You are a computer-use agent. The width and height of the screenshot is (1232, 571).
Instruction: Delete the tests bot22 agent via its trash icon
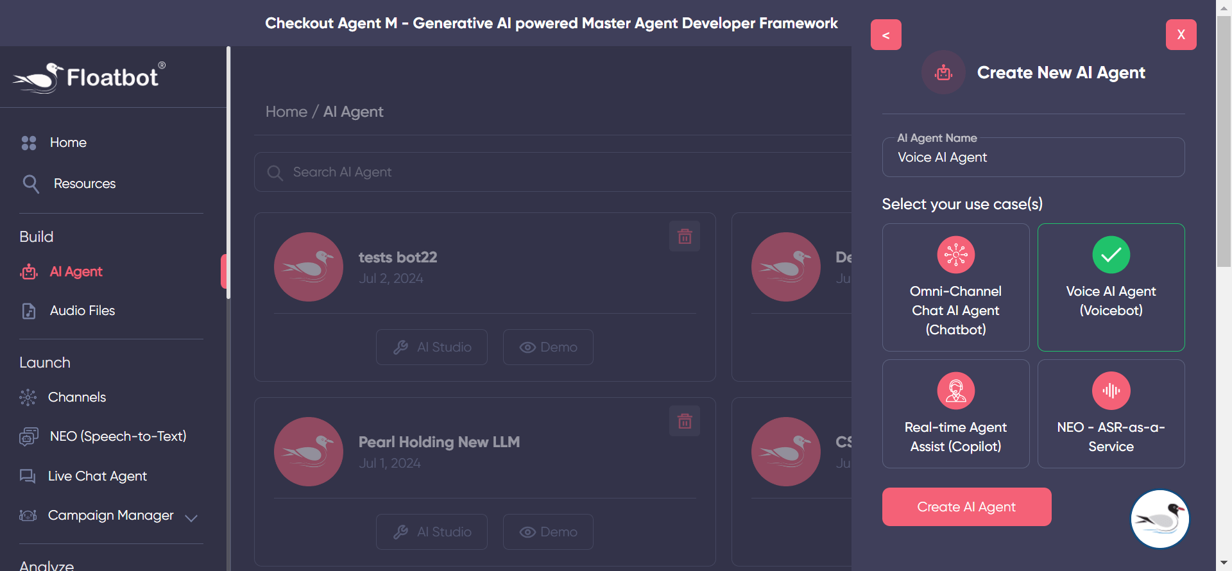tap(685, 236)
